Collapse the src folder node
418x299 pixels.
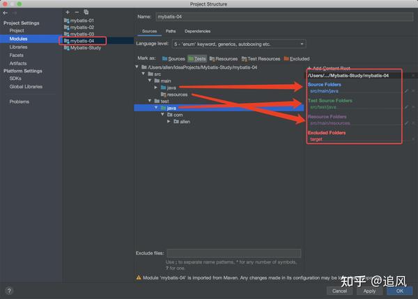(x=144, y=74)
